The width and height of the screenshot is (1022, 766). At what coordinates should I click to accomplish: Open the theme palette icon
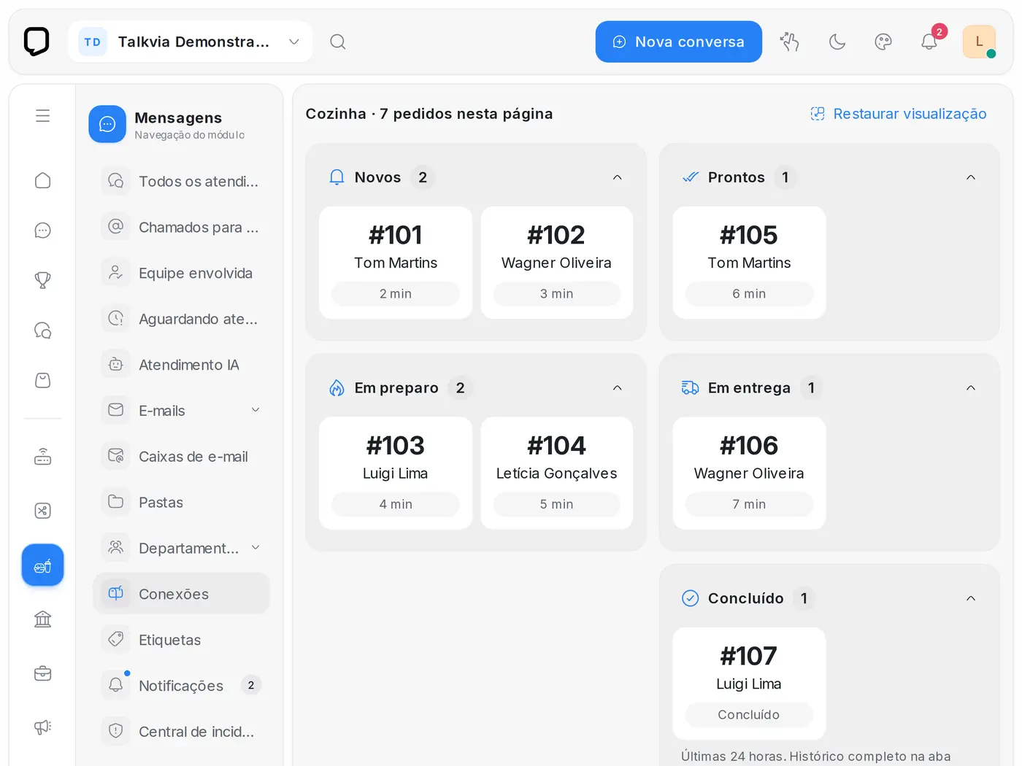click(x=883, y=42)
